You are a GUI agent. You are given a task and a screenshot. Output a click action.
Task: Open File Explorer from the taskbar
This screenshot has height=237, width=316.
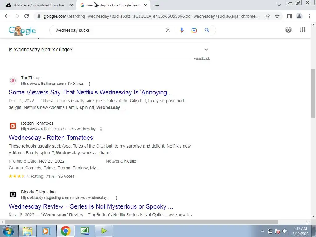[x=27, y=231]
